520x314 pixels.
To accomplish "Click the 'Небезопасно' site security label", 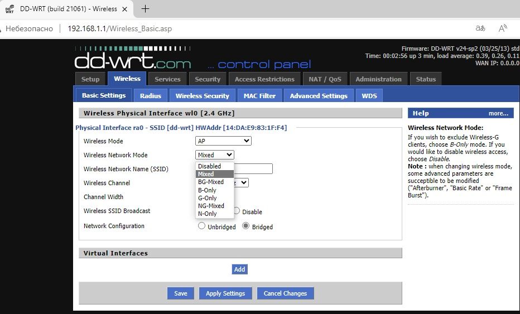I will click(29, 28).
